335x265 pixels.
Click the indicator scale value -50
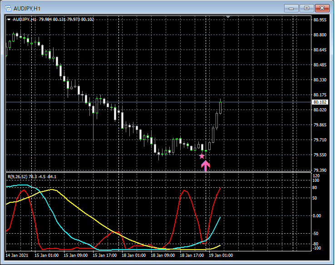[315, 233]
